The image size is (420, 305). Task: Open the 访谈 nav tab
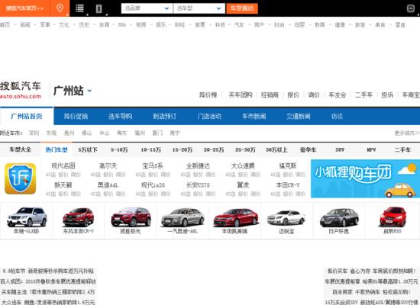coord(337,116)
